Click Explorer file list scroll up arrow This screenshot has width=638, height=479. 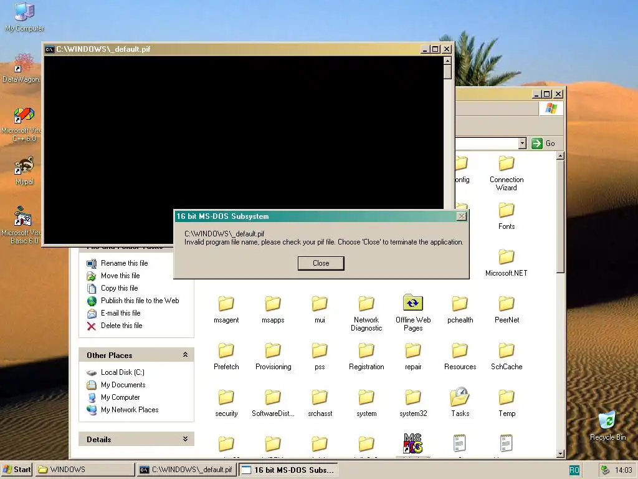pyautogui.click(x=560, y=156)
